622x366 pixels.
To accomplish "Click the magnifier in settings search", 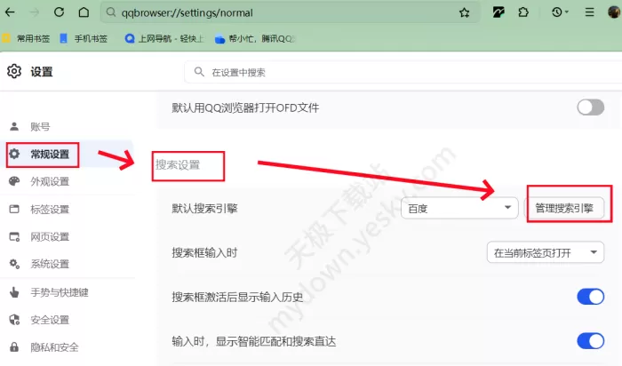I will coord(199,72).
